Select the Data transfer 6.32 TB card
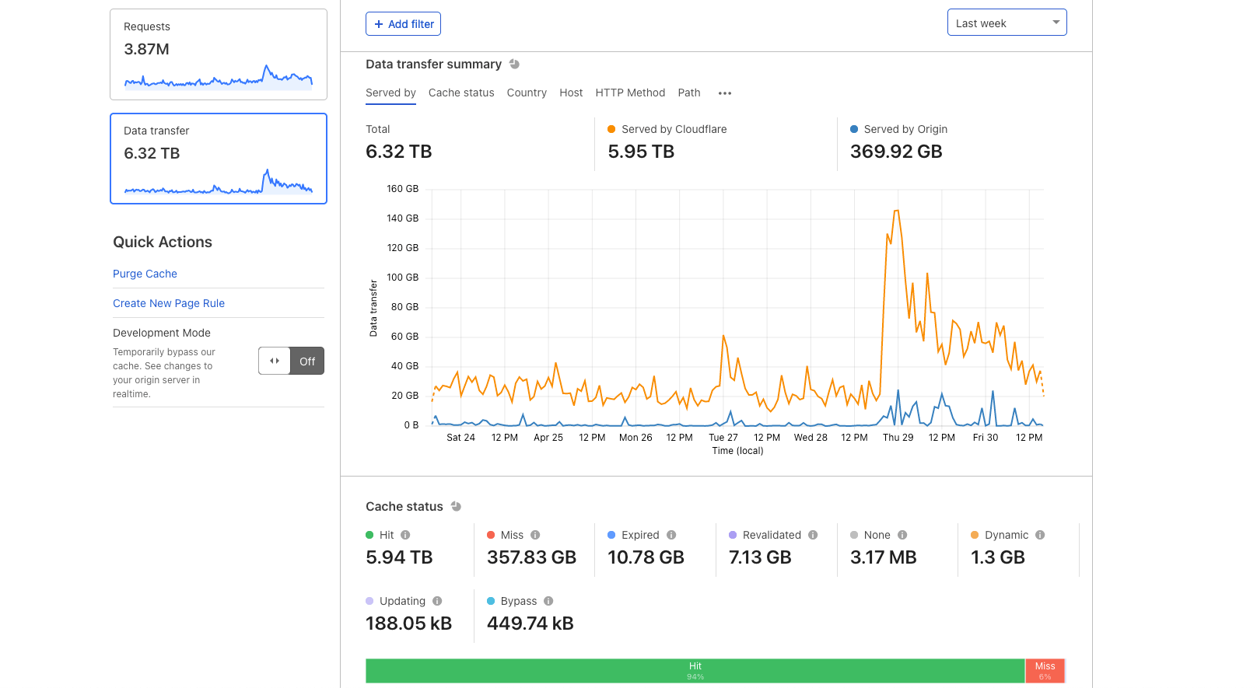The width and height of the screenshot is (1257, 688). [x=219, y=159]
